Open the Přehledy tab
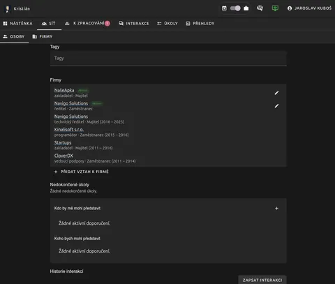Viewport: 335px width, 284px height. pyautogui.click(x=200, y=24)
